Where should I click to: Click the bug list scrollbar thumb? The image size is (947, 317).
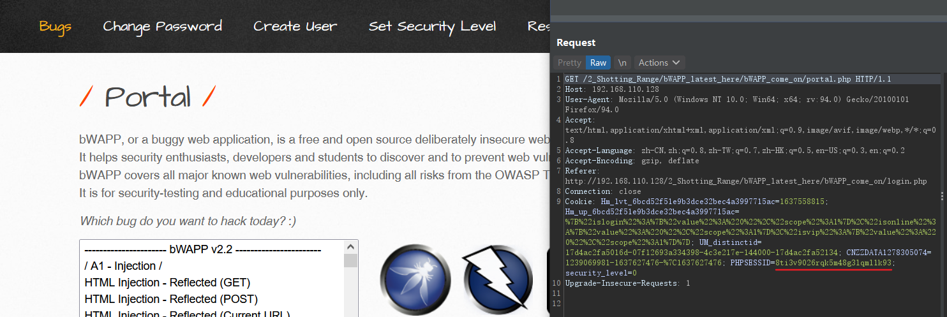coord(351,260)
